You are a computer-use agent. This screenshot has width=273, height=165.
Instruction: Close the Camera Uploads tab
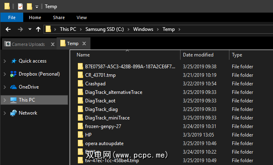tap(53, 44)
